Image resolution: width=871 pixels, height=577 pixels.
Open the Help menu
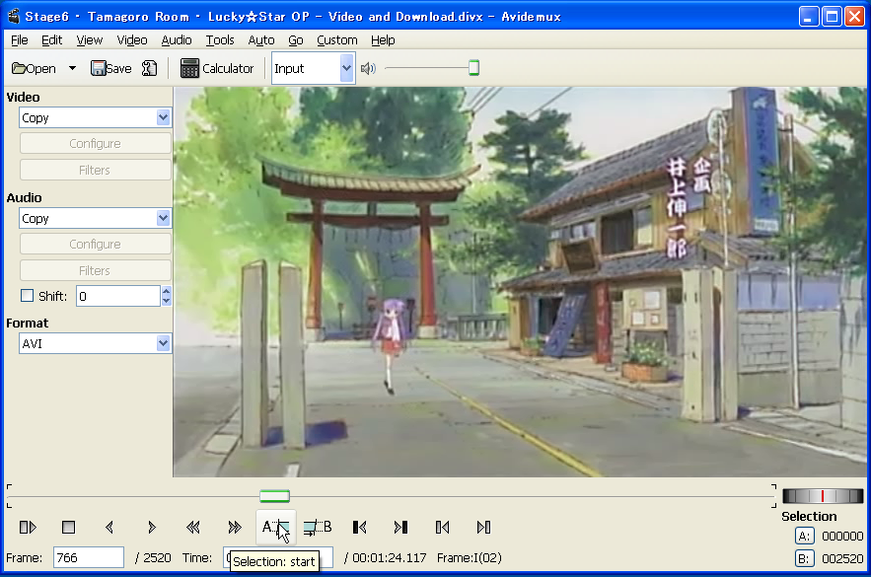383,40
